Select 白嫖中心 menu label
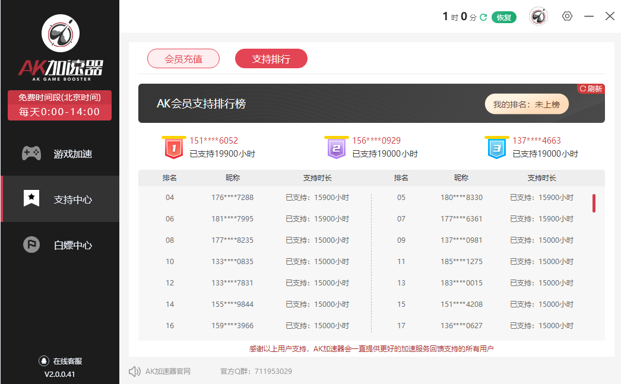 73,246
